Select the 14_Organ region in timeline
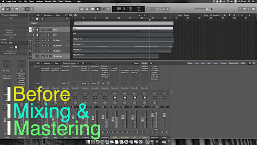Image resolution: width=257 pixels, height=145 pixels. coord(122,51)
